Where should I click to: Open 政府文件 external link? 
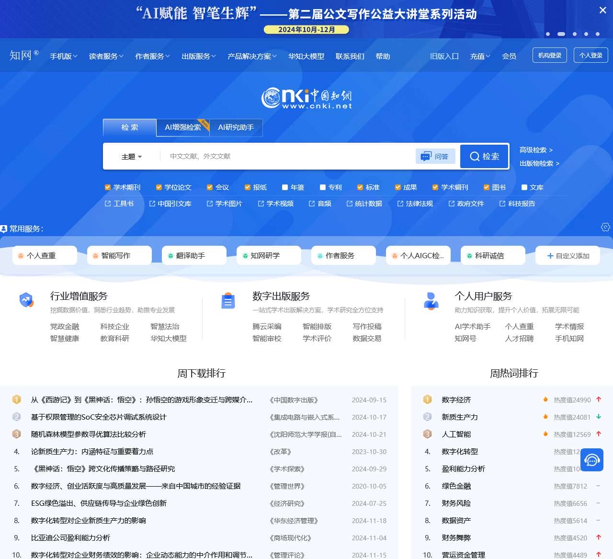[466, 204]
